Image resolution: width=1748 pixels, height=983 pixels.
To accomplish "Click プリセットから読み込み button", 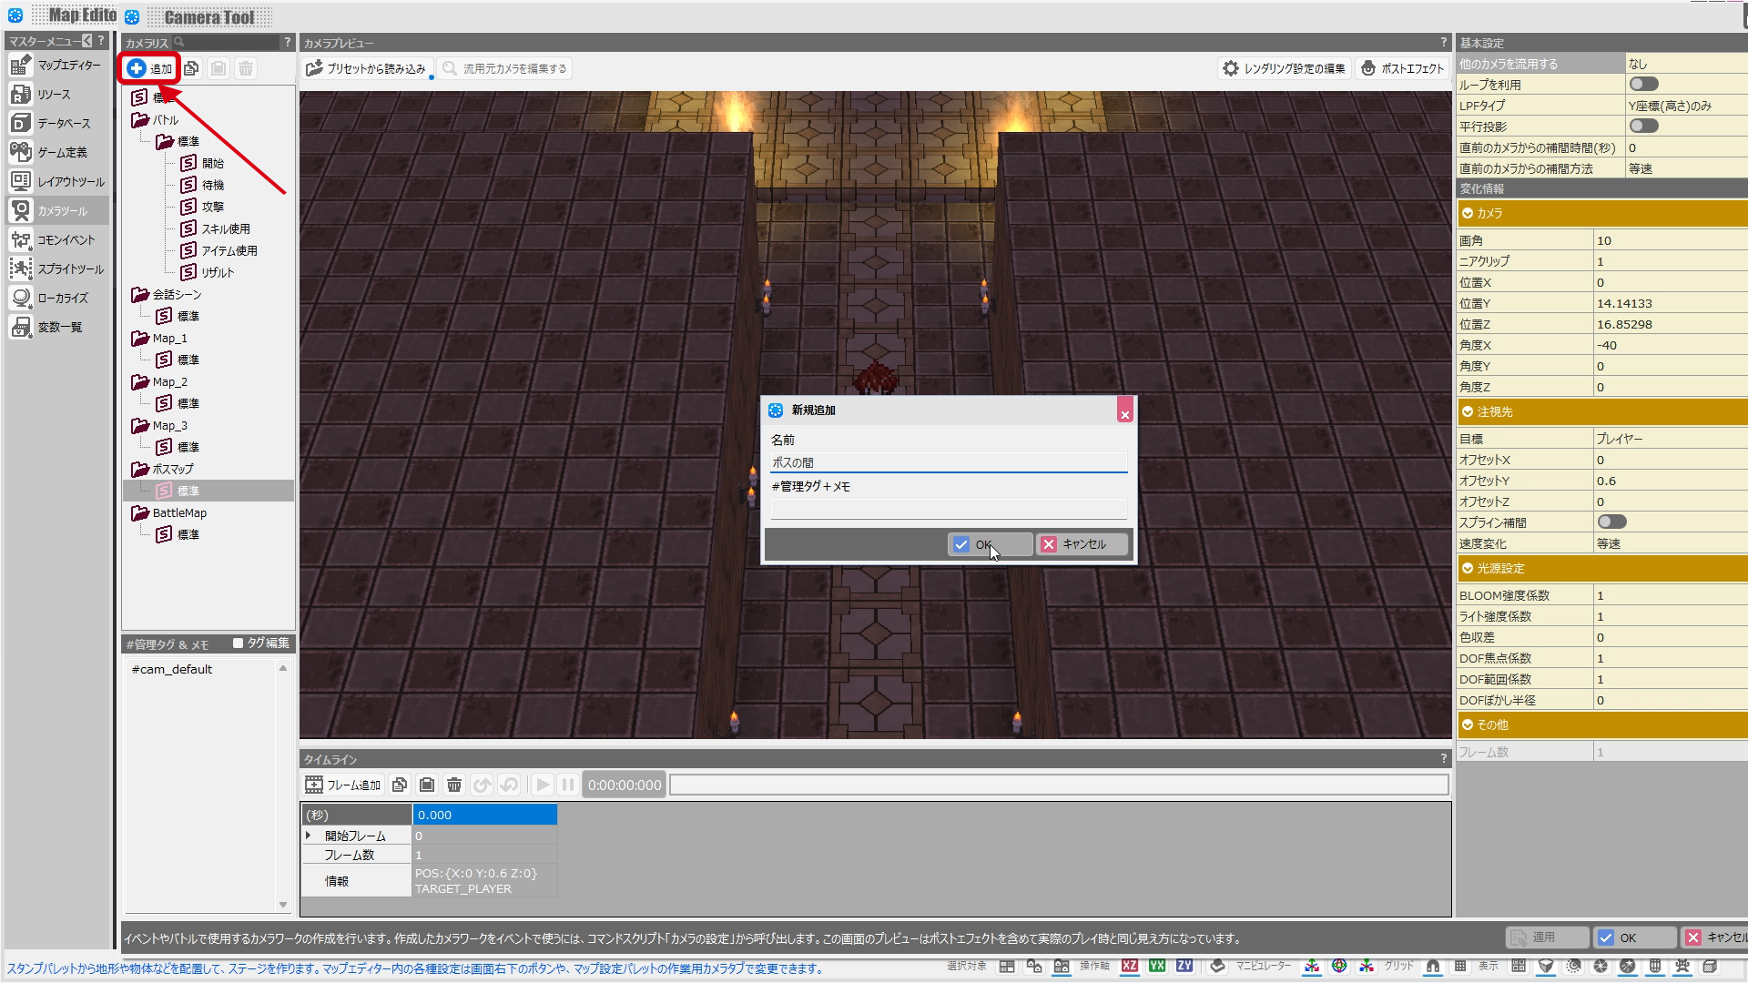I will coord(366,68).
